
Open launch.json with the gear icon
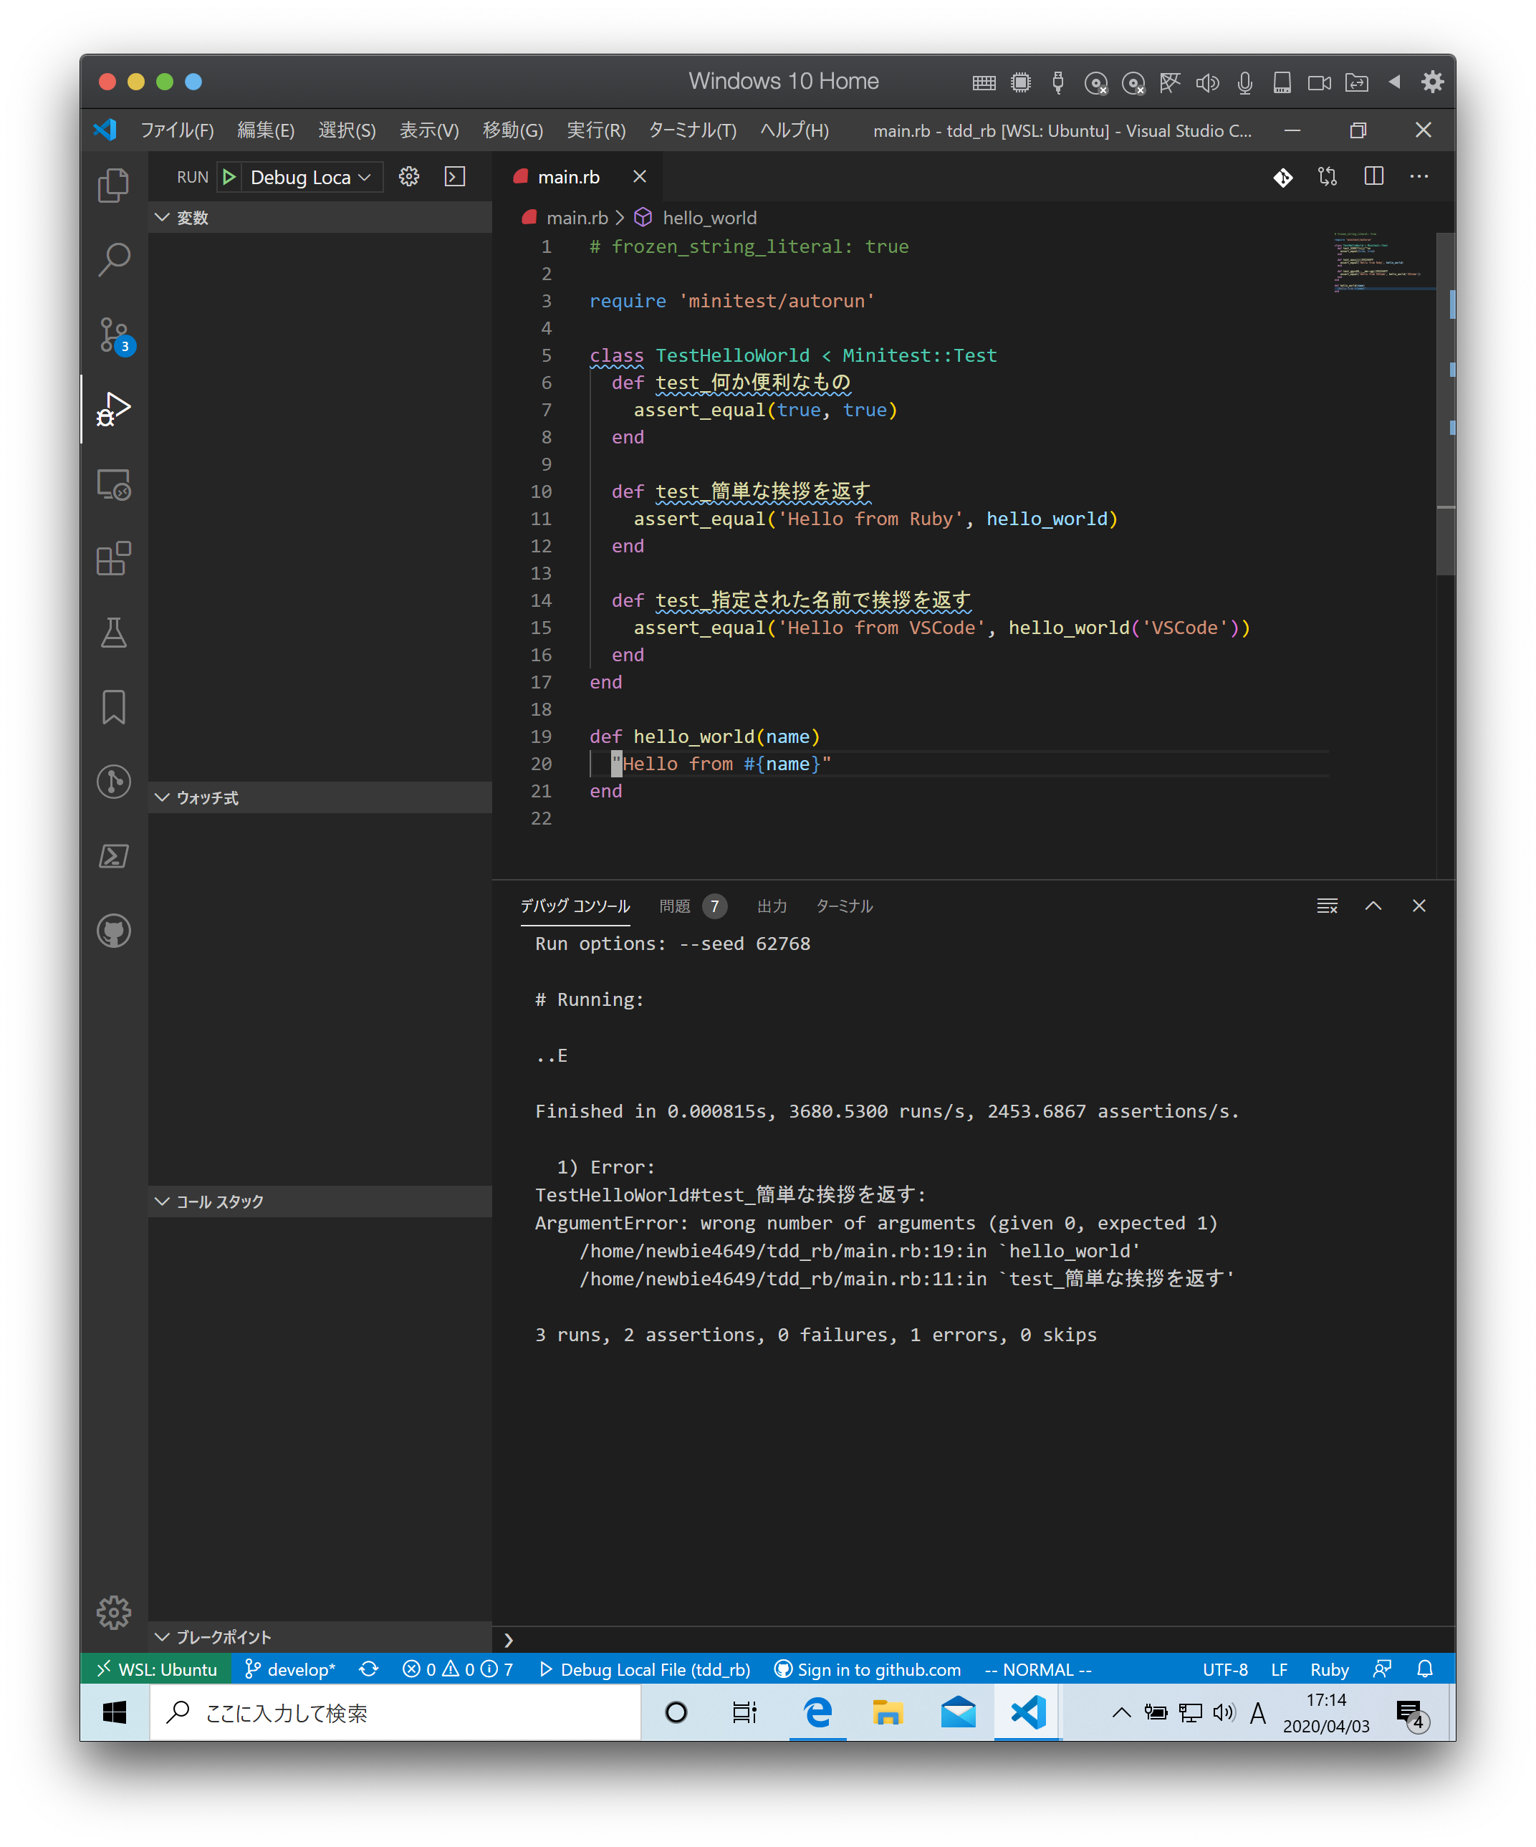point(408,177)
